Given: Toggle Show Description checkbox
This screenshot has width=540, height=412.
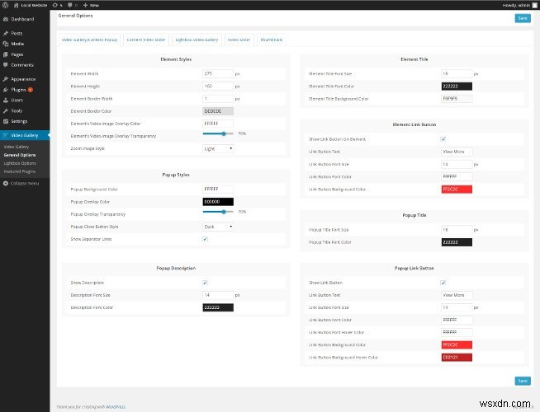Looking at the screenshot, I should point(205,283).
